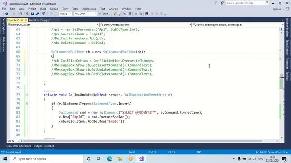The width and height of the screenshot is (291, 163).
Task: Open the Edit menu
Action: click(x=12, y=9)
